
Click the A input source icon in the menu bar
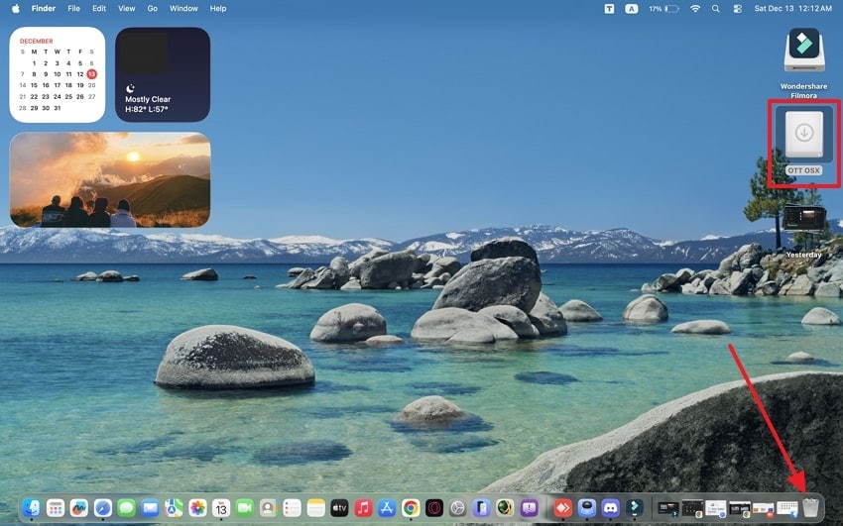[x=632, y=9]
